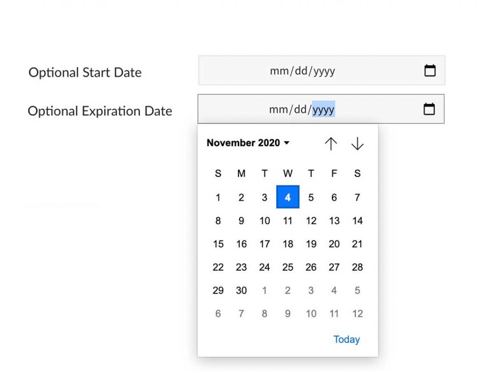The width and height of the screenshot is (478, 379).
Task: Choose November 1 date cell
Action: (x=218, y=197)
